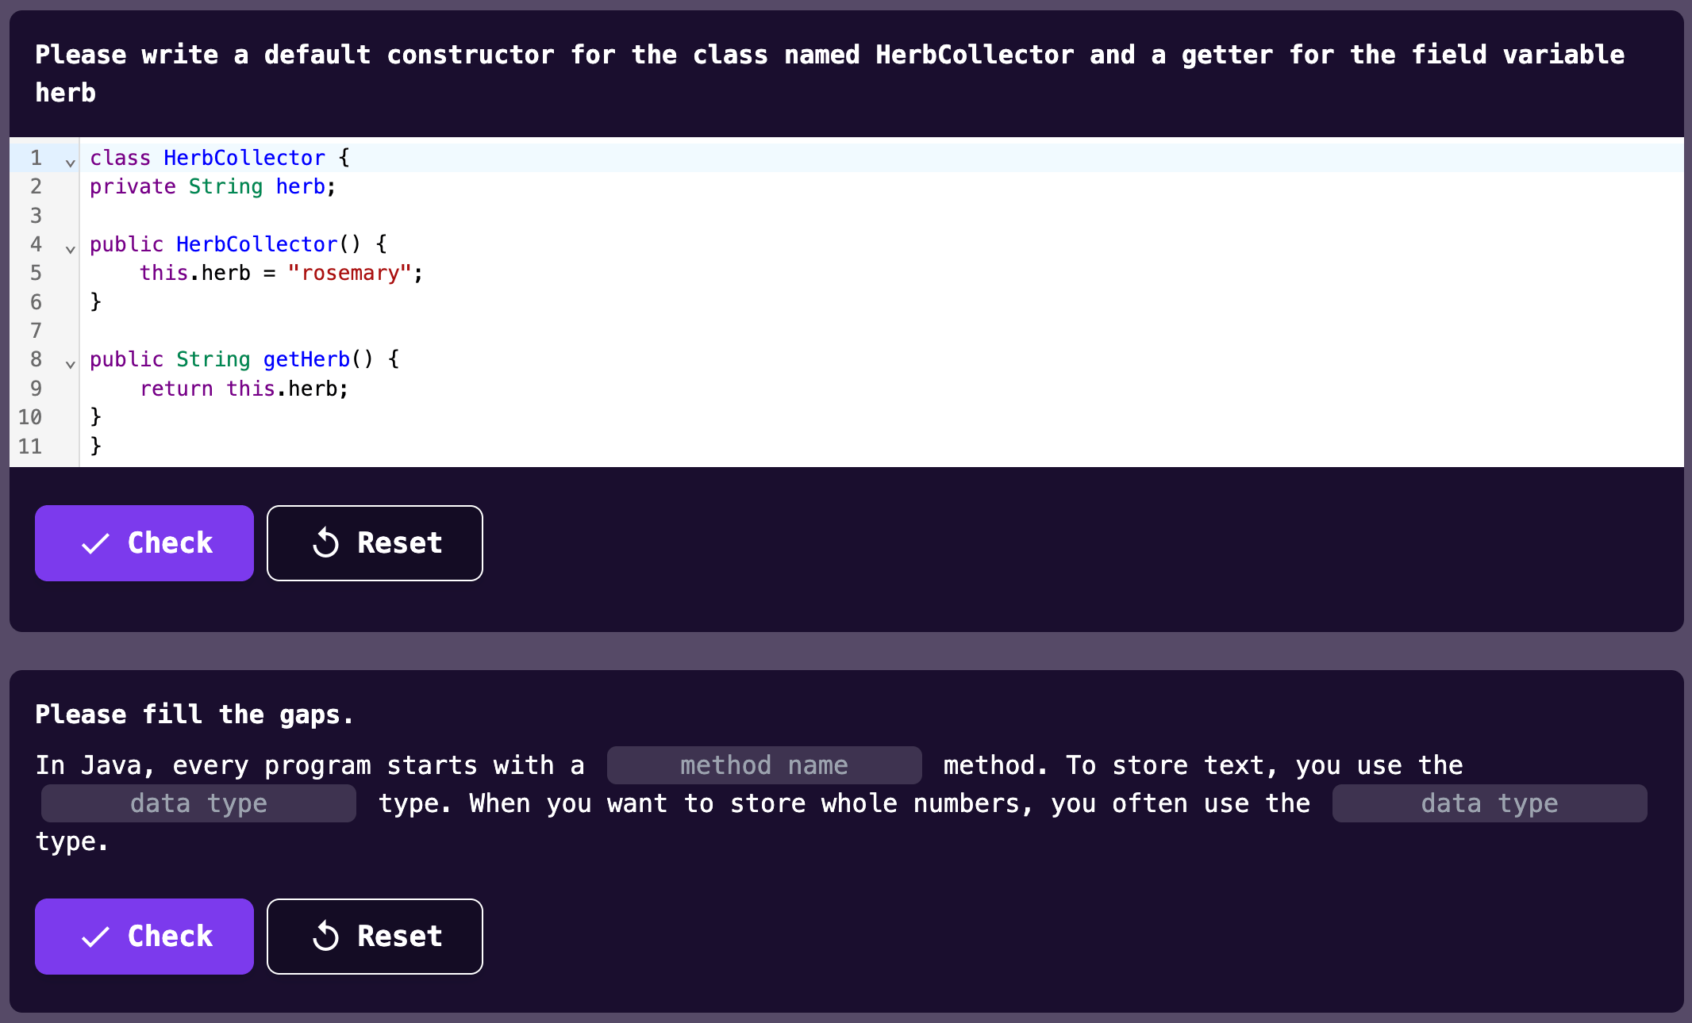Click the "data type" gap for storing text

(198, 803)
